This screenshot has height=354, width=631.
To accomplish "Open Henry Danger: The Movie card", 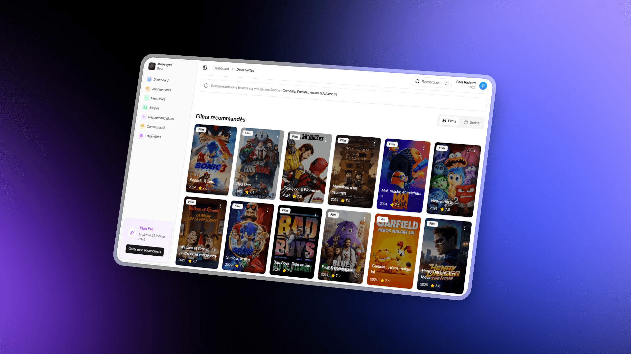I will click(x=444, y=256).
